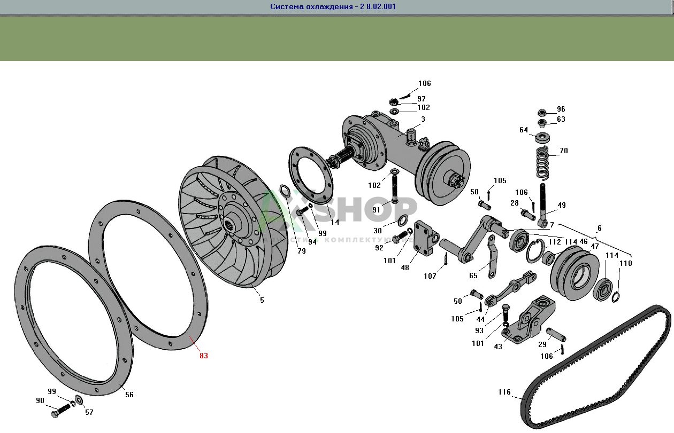Click part number 5 under the fan
674x433 pixels.
[x=262, y=300]
